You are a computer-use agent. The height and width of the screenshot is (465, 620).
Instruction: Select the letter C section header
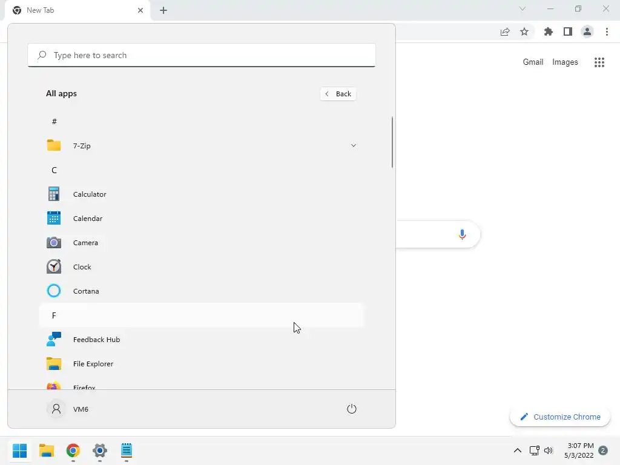(x=201, y=170)
